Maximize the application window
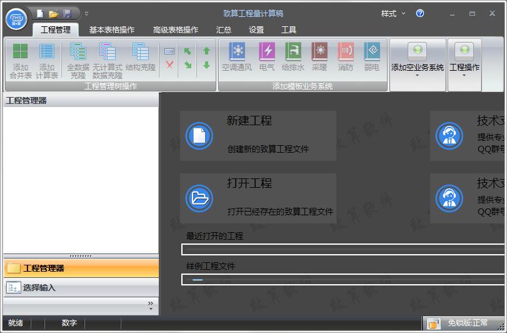This screenshot has height=333, width=507. [472, 14]
